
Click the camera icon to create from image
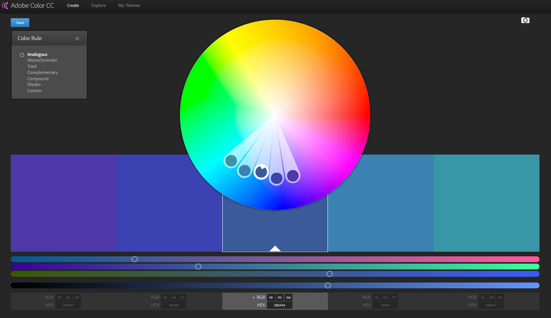click(x=525, y=20)
